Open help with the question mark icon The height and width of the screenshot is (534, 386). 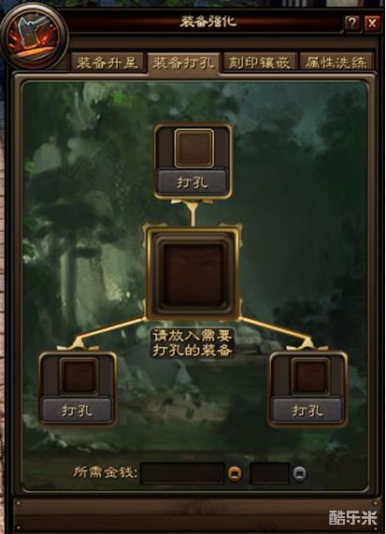(x=352, y=23)
